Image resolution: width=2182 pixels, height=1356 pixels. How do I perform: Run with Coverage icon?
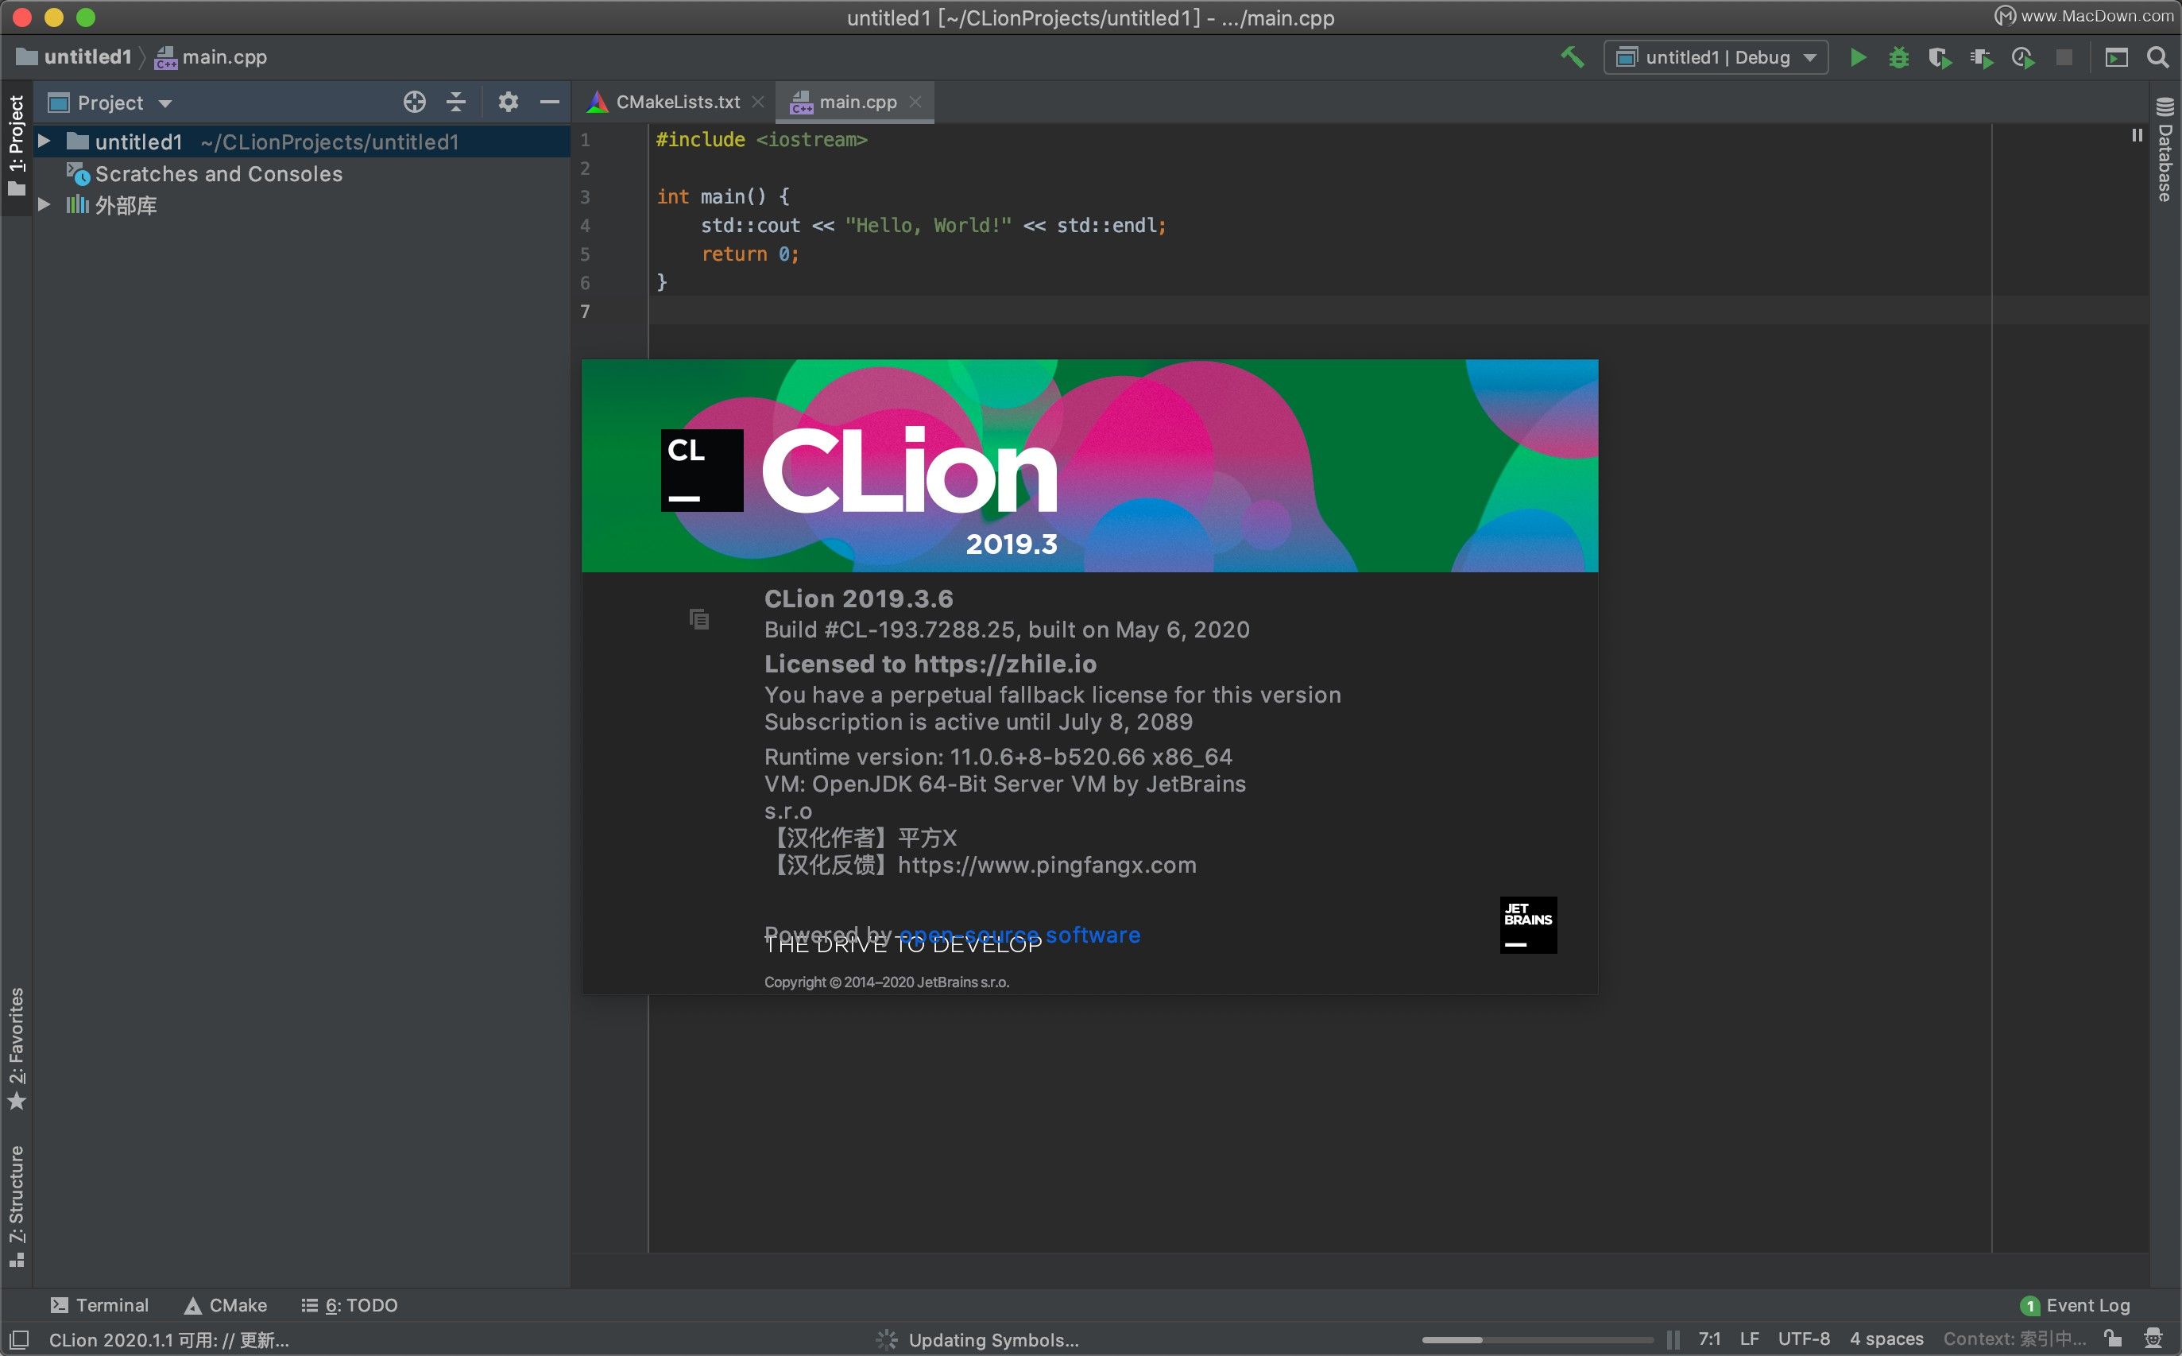[1939, 57]
